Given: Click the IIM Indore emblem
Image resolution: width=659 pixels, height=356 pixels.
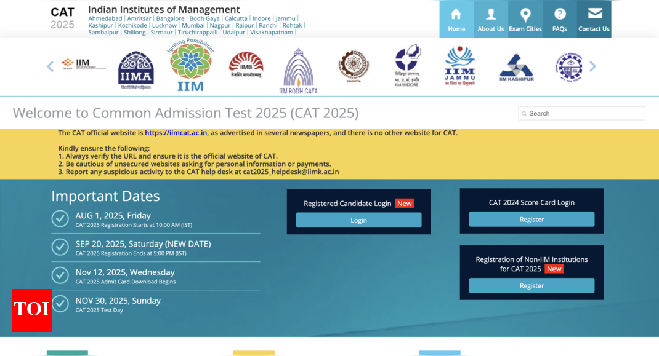Looking at the screenshot, I should [406, 65].
